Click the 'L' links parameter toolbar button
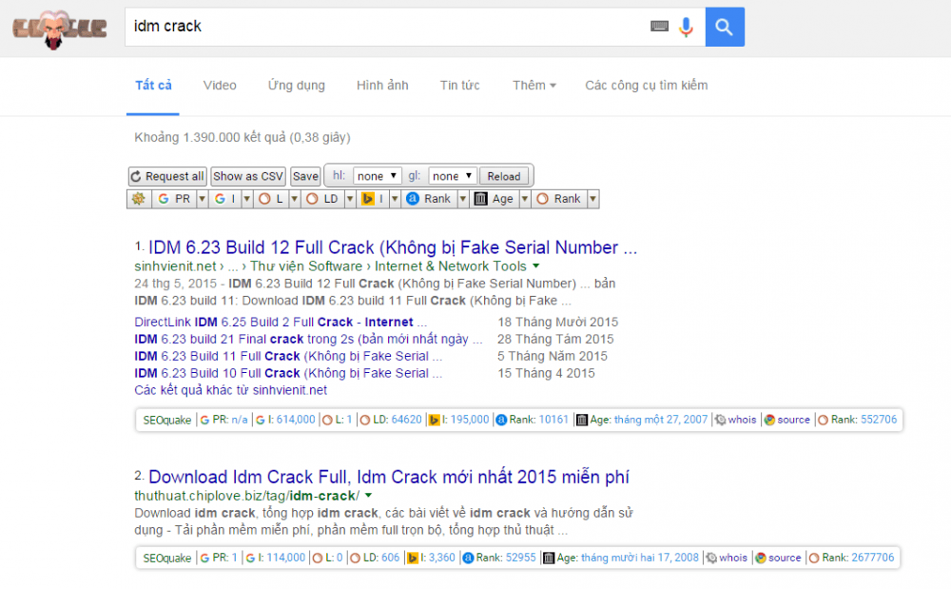Viewport: 951px width, 589px height. 271,198
